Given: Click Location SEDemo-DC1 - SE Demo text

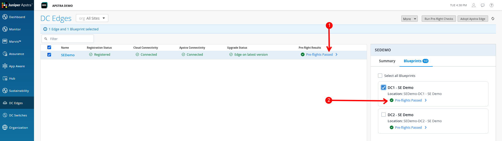Looking at the screenshot, I should click(415, 94).
